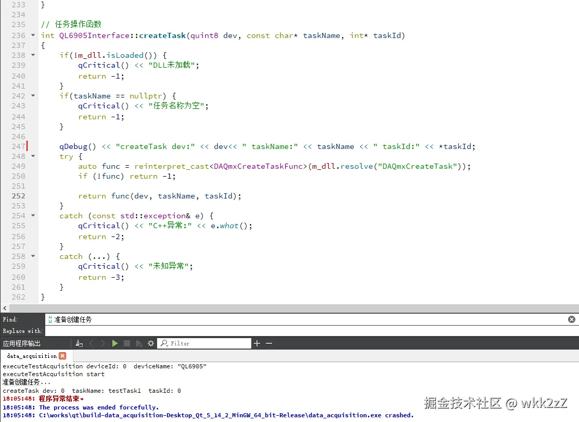Viewport: 579px width, 422px height.
Task: Go to previous output item with left arrow
Action: (x=91, y=343)
